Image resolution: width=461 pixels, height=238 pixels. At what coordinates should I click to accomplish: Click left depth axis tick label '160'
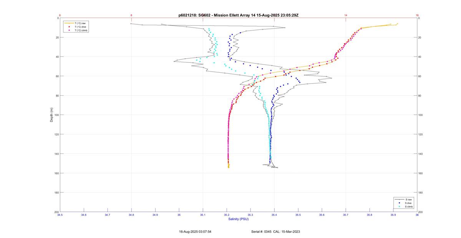click(56, 173)
